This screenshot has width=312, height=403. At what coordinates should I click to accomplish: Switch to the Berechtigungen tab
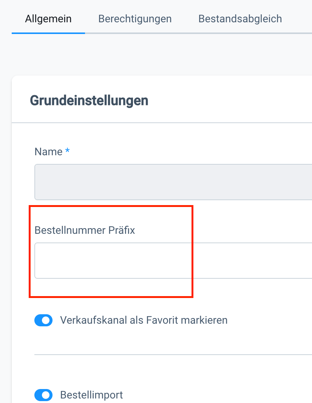tap(135, 19)
